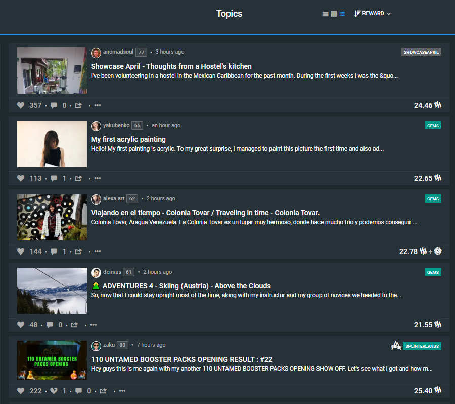This screenshot has width=455, height=404.
Task: Like the Hostel's kitchen post with heart
Action: pyautogui.click(x=21, y=105)
